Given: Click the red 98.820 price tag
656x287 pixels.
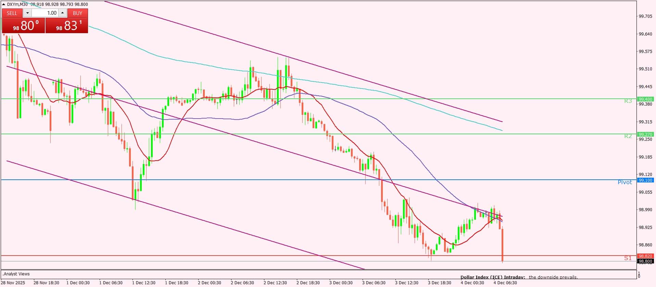Looking at the screenshot, I should tap(645, 256).
